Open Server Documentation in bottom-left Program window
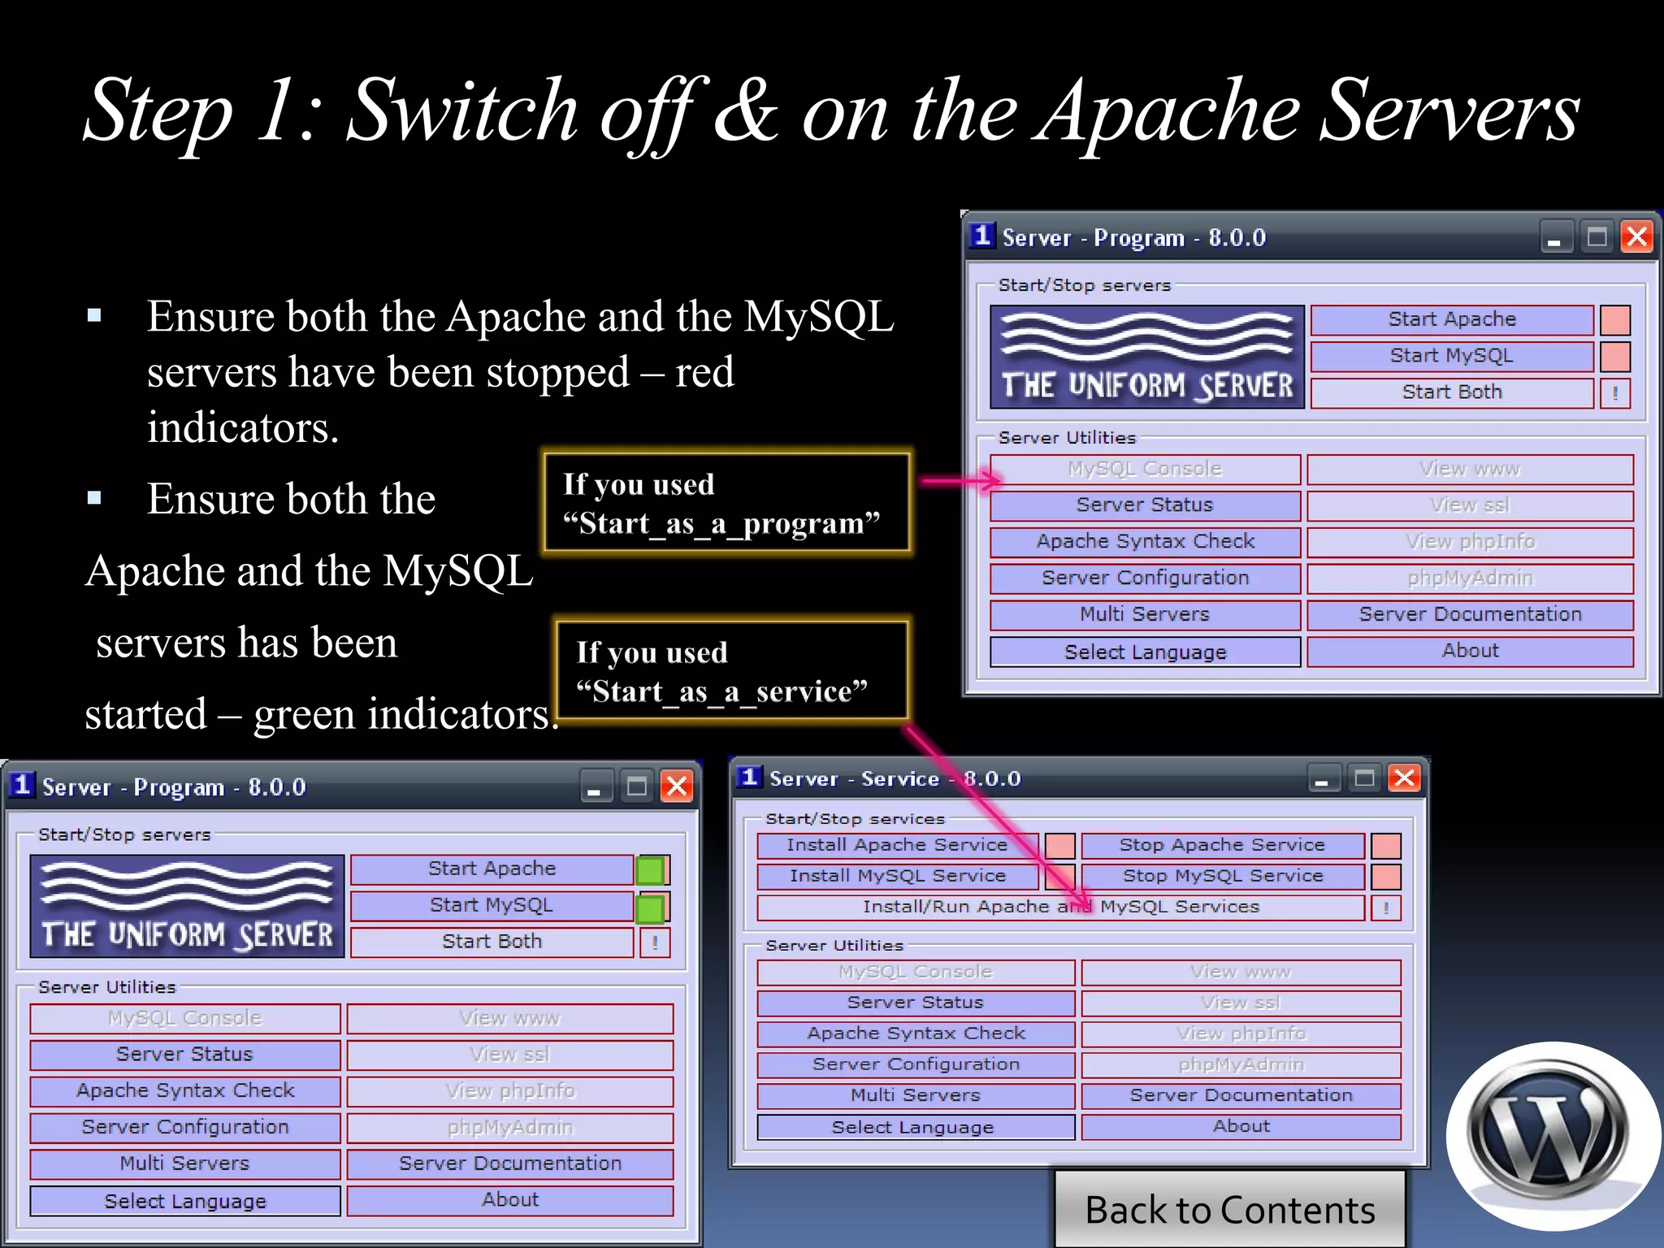The height and width of the screenshot is (1248, 1664). click(x=510, y=1164)
